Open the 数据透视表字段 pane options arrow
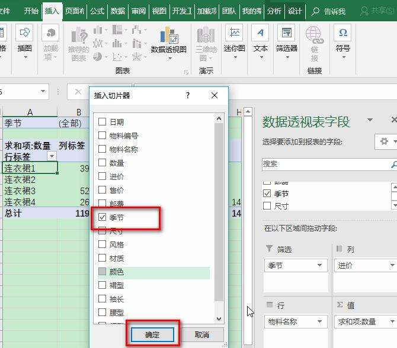397x348 pixels. pos(370,120)
